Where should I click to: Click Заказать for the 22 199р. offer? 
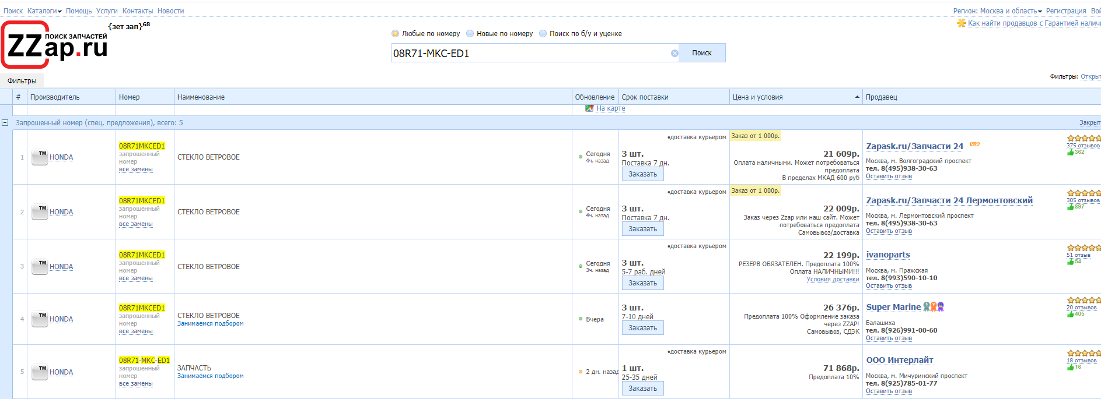[642, 283]
